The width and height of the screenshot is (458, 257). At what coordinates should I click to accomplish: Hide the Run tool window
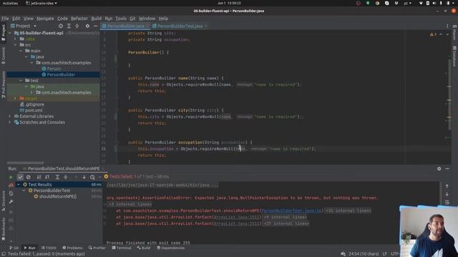(x=447, y=168)
